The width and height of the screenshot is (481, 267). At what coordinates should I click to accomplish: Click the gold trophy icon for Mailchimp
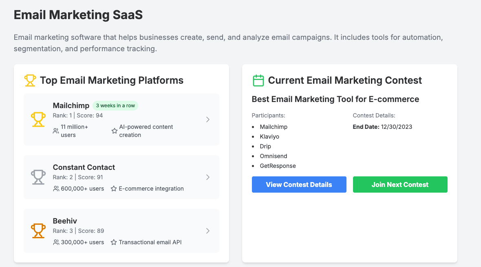(x=38, y=119)
